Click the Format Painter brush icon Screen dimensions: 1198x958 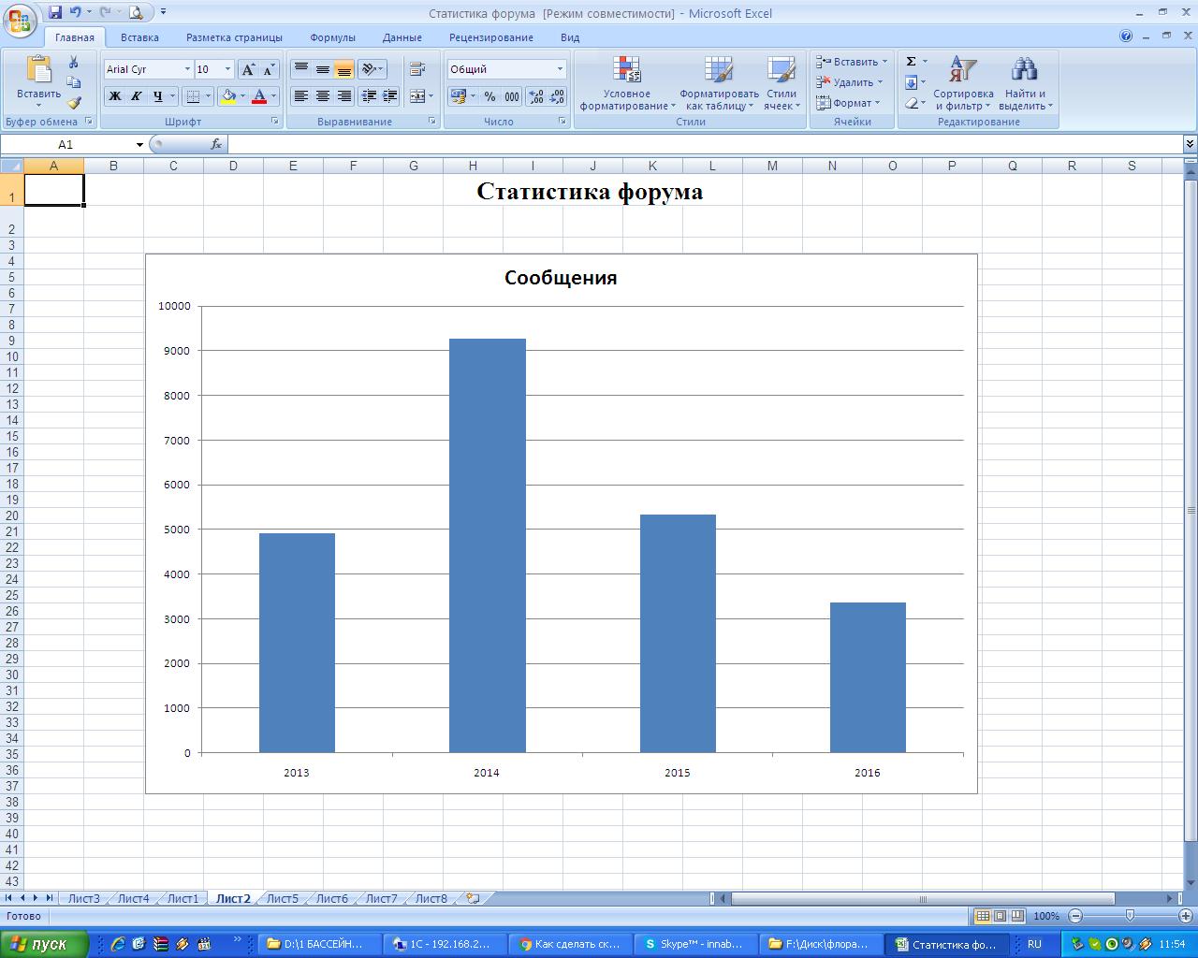click(x=74, y=103)
